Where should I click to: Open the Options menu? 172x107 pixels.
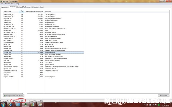pos(7,4)
